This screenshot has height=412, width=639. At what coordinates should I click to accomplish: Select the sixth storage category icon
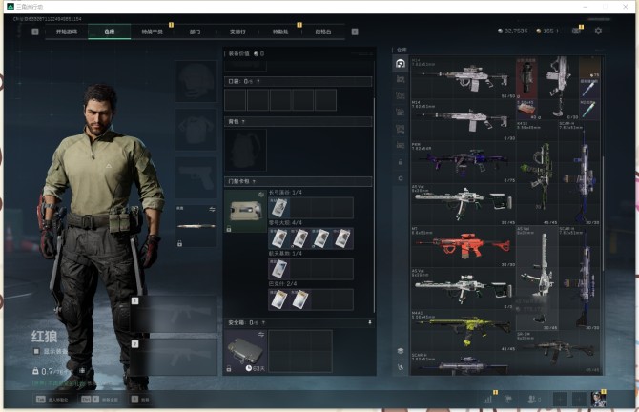[x=401, y=145]
